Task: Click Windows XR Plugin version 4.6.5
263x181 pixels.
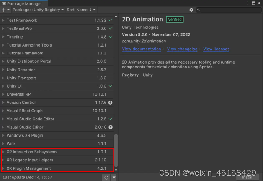Action: pyautogui.click(x=102, y=135)
